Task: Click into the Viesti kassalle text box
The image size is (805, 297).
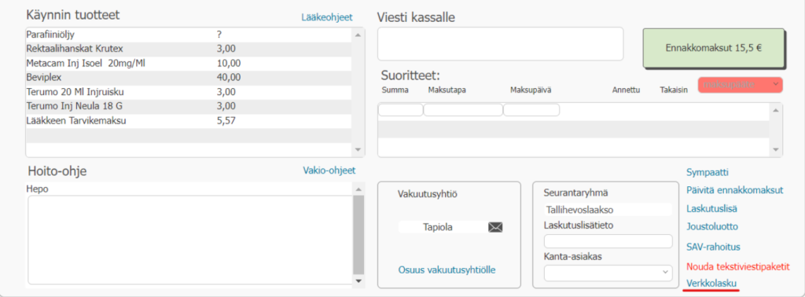Action: (500, 44)
